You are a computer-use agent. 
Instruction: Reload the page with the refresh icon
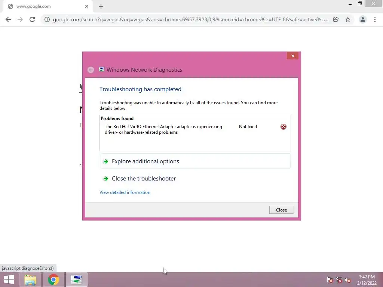pyautogui.click(x=32, y=19)
